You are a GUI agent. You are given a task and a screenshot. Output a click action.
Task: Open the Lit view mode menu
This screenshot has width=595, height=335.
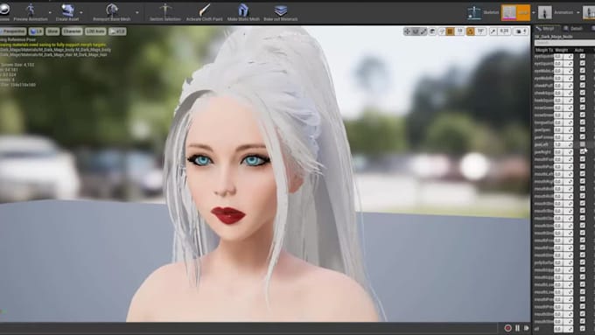[36, 31]
